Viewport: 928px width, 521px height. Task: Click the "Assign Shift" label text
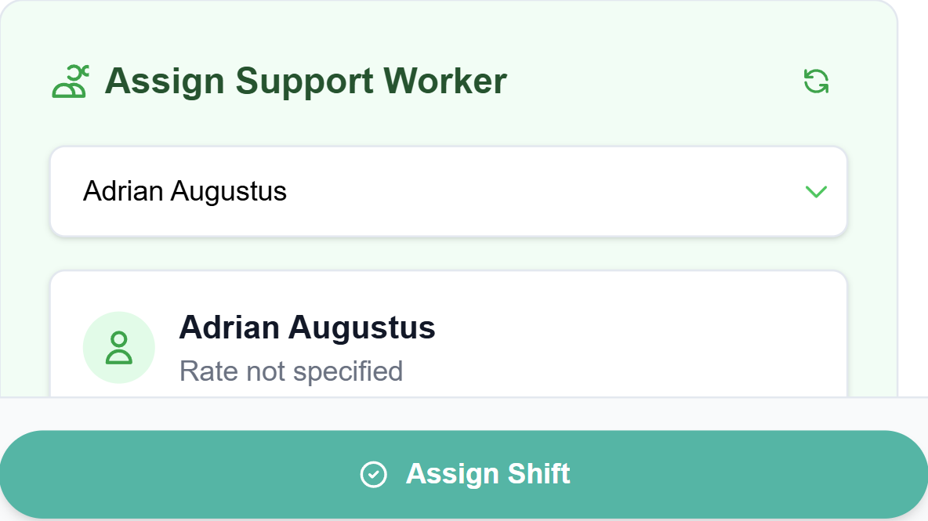pos(488,474)
